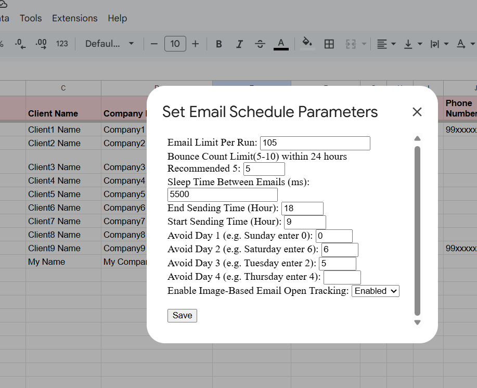Image resolution: width=477 pixels, height=388 pixels.
Task: Open the Tools menu
Action: [31, 18]
